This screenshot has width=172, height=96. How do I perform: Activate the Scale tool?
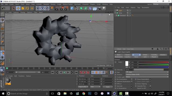(23, 8)
